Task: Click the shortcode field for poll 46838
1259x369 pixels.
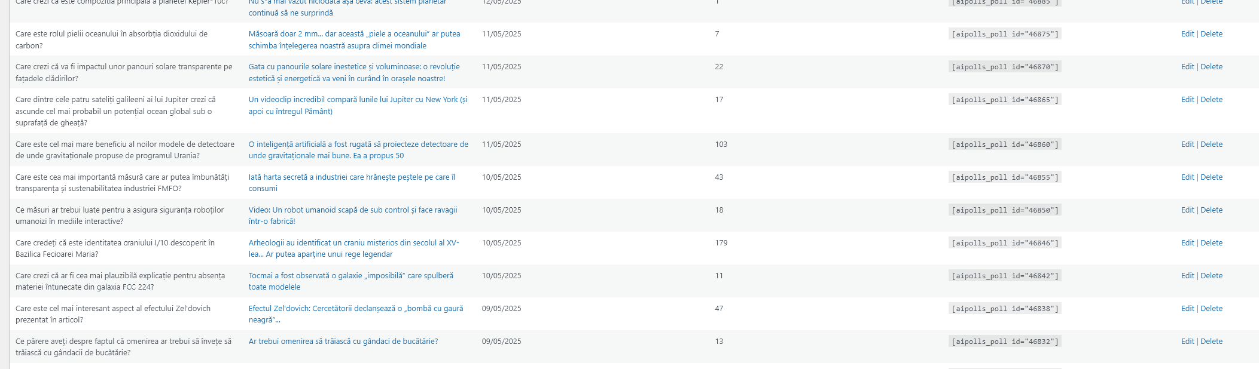Action: [x=1005, y=309]
